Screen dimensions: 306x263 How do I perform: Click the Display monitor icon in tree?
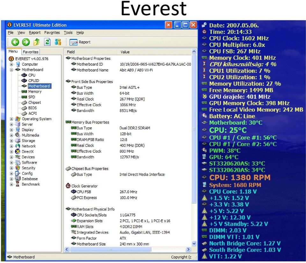pos(18,130)
